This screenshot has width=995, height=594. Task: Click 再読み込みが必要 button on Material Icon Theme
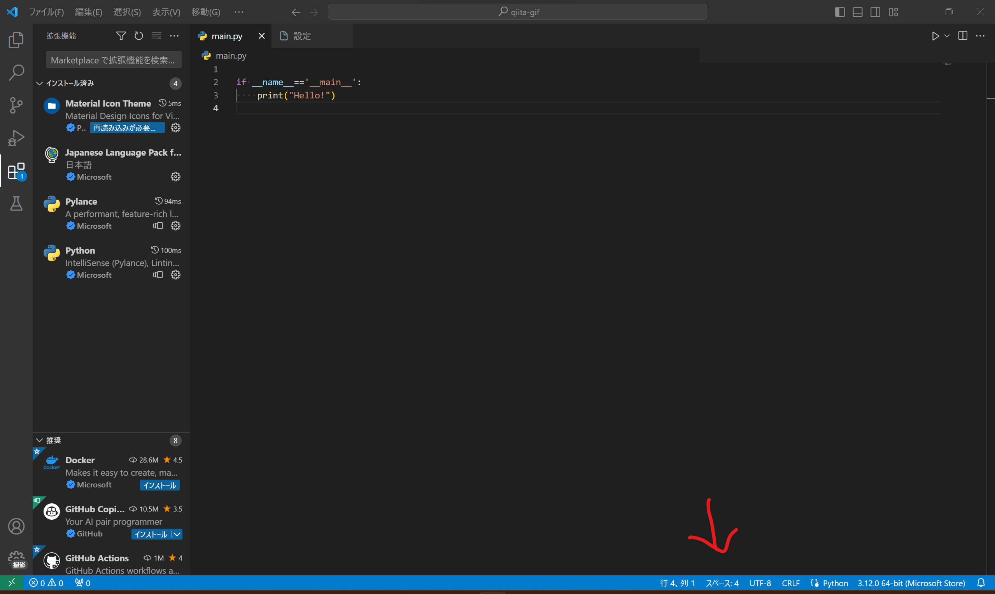(127, 128)
